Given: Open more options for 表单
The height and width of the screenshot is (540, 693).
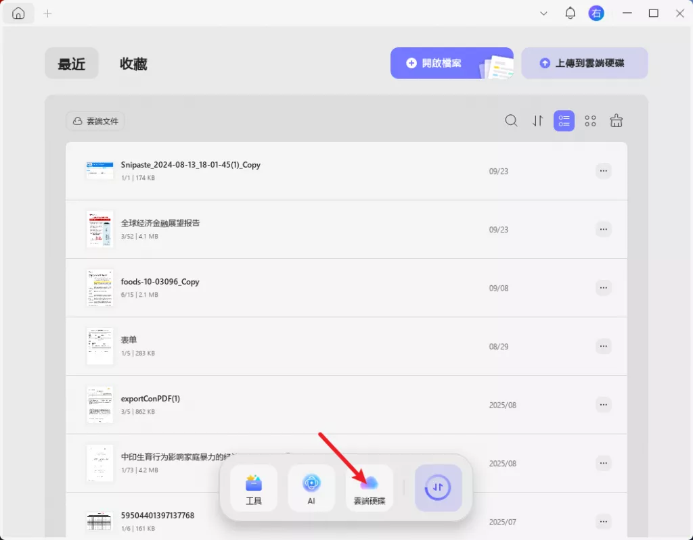Looking at the screenshot, I should pos(603,346).
